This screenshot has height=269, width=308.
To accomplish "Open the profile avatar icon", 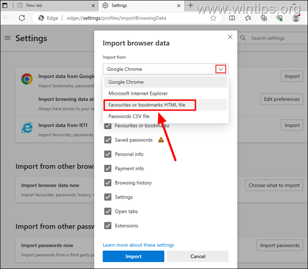I will (x=296, y=18).
